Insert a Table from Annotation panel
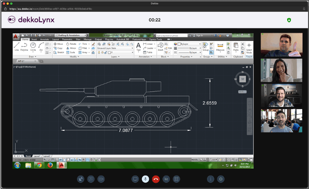The image size is (309, 189). pos(148,52)
